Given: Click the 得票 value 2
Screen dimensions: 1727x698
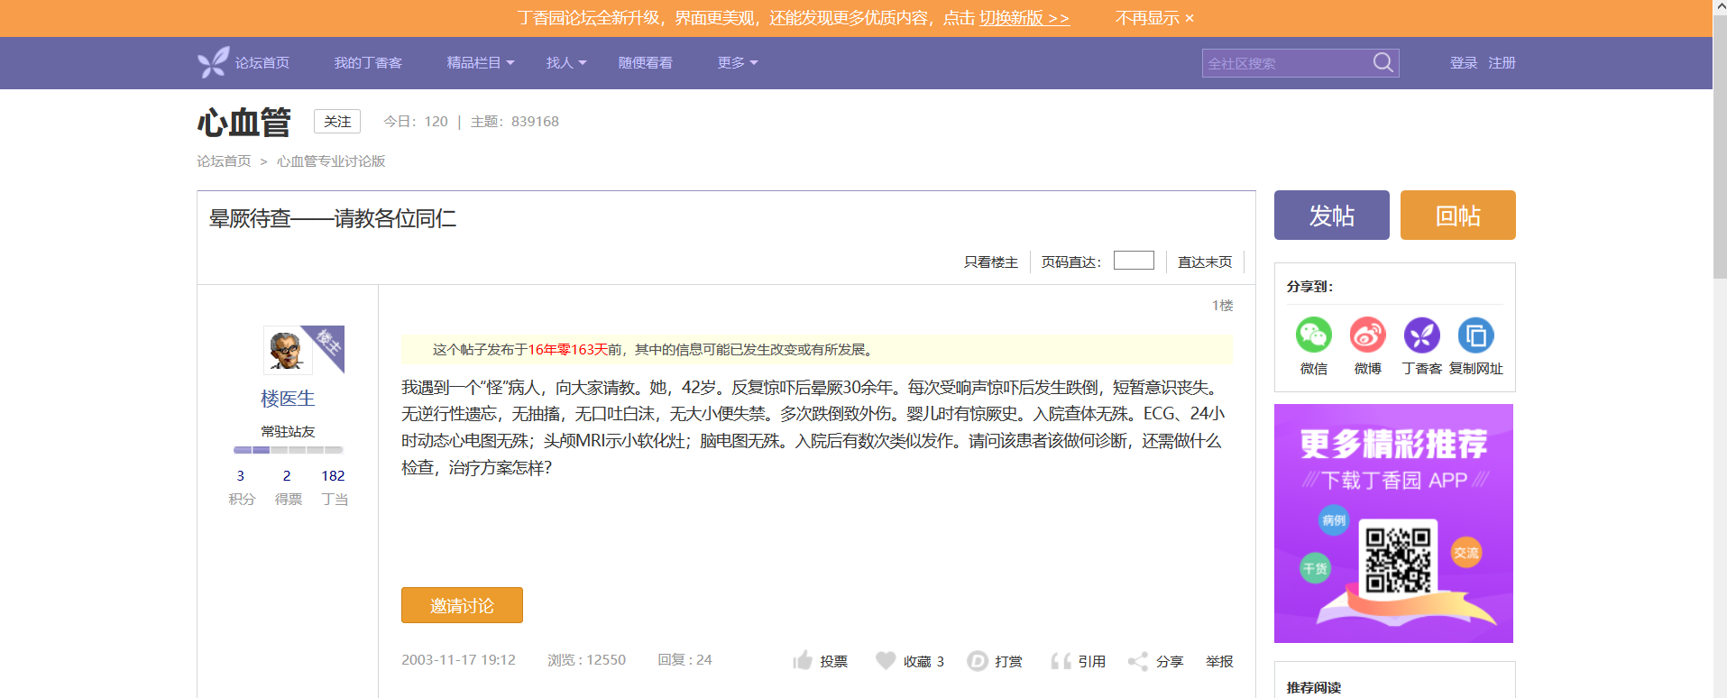Looking at the screenshot, I should 287,475.
